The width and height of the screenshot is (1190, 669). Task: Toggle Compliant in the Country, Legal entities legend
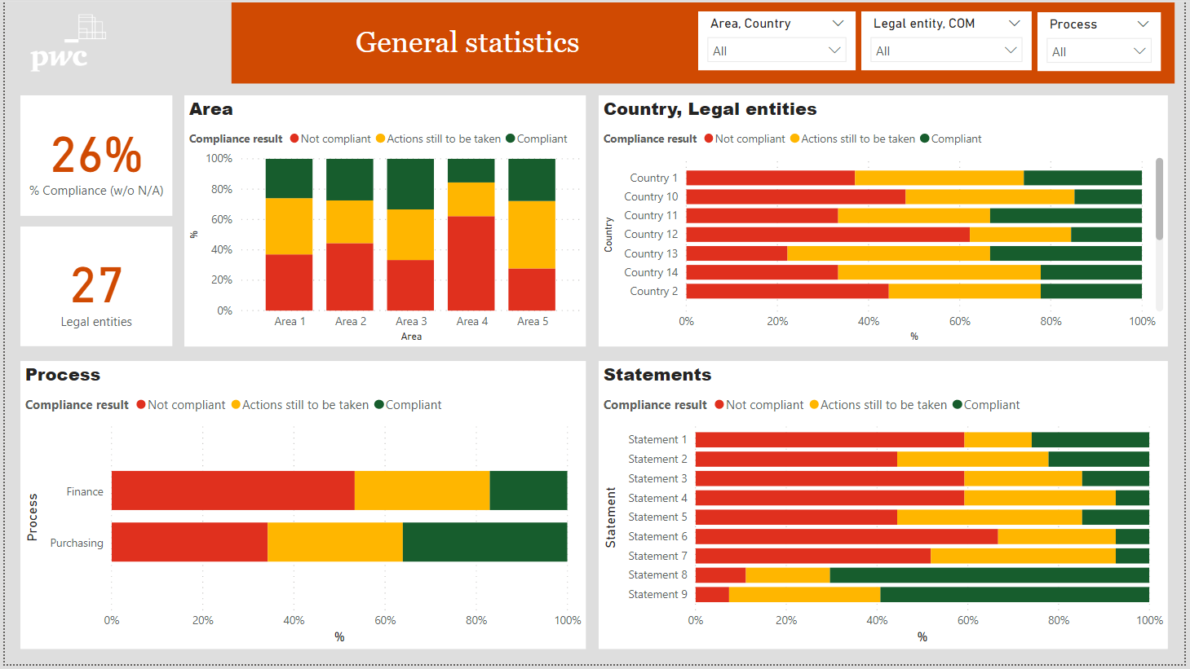[x=923, y=139]
